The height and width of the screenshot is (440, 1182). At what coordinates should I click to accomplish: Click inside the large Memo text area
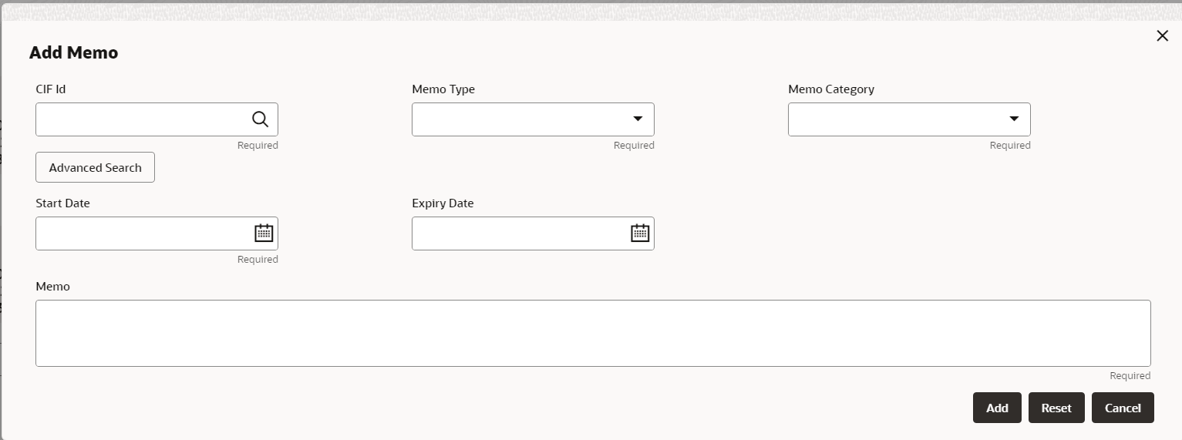(x=592, y=333)
